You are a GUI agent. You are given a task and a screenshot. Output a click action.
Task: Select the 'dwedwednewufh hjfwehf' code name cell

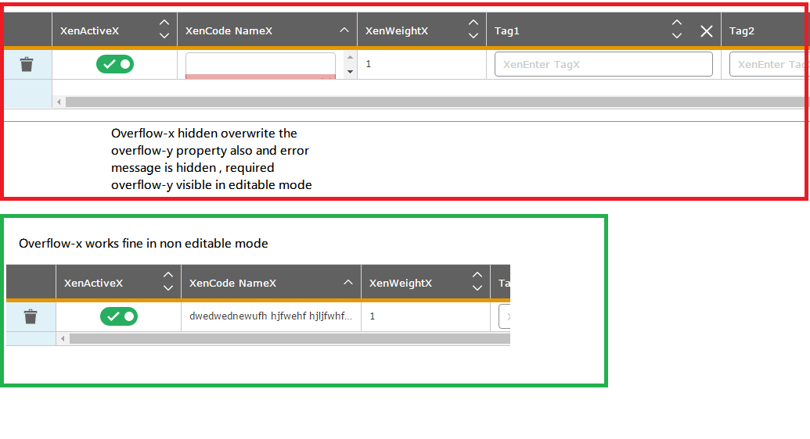(x=271, y=316)
